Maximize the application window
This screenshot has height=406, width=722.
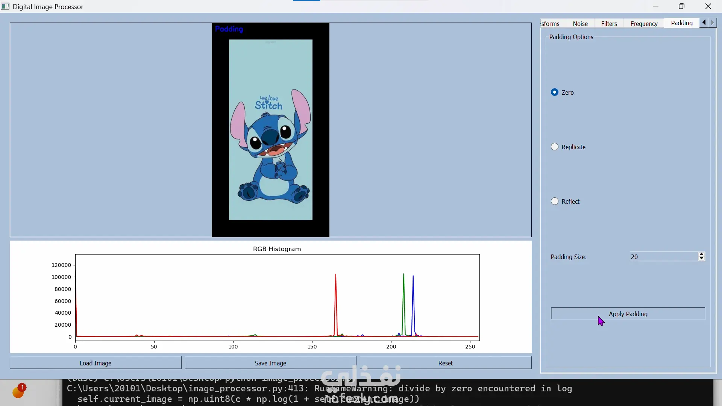pyautogui.click(x=681, y=6)
